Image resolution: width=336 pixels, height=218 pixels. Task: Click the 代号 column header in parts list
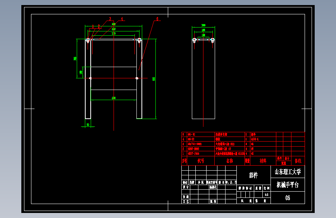tap(201, 161)
